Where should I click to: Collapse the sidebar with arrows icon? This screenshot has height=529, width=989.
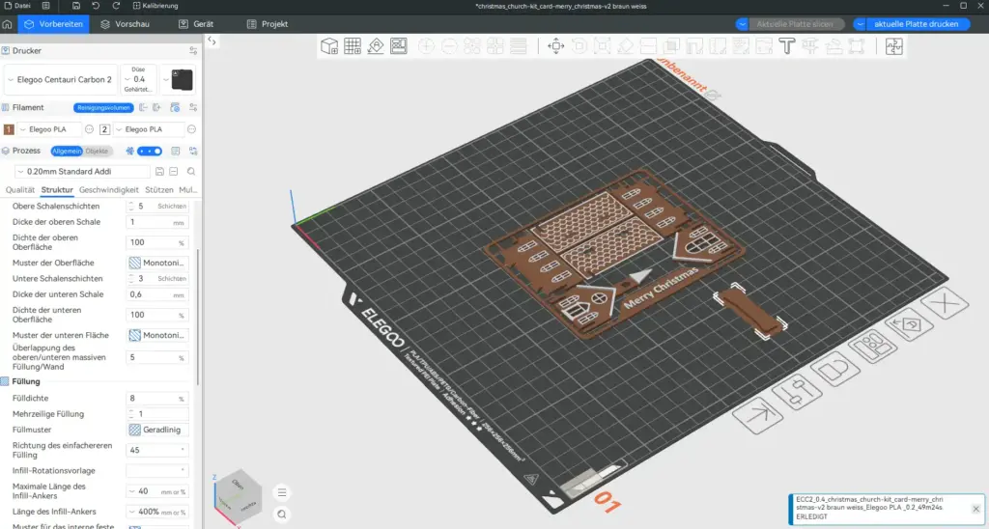coord(212,42)
